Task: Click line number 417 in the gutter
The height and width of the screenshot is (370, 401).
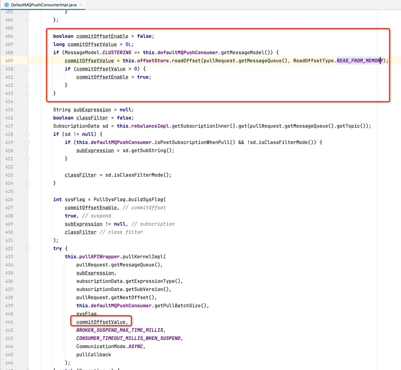Action: (x=9, y=126)
